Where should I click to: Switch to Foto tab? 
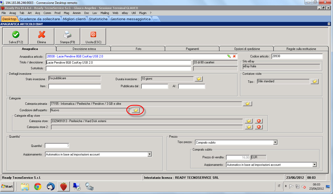point(138,49)
